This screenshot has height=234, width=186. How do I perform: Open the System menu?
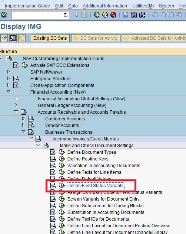tap(166, 6)
